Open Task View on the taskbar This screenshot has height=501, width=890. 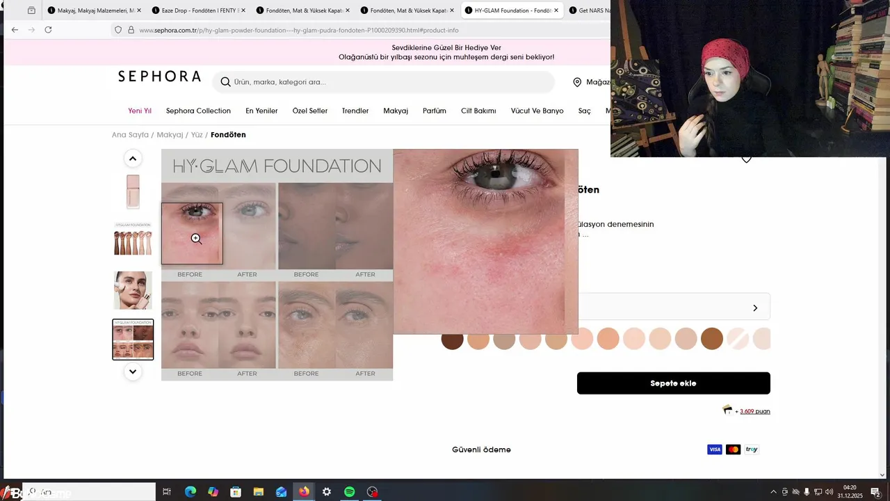pos(167,492)
